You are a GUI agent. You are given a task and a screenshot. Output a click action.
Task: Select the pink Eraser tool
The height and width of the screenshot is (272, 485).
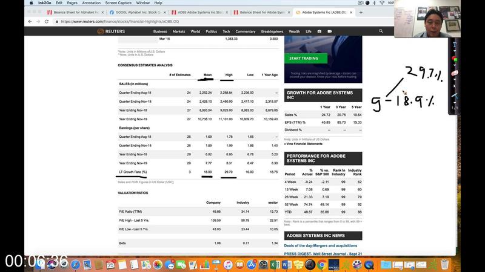(454, 73)
